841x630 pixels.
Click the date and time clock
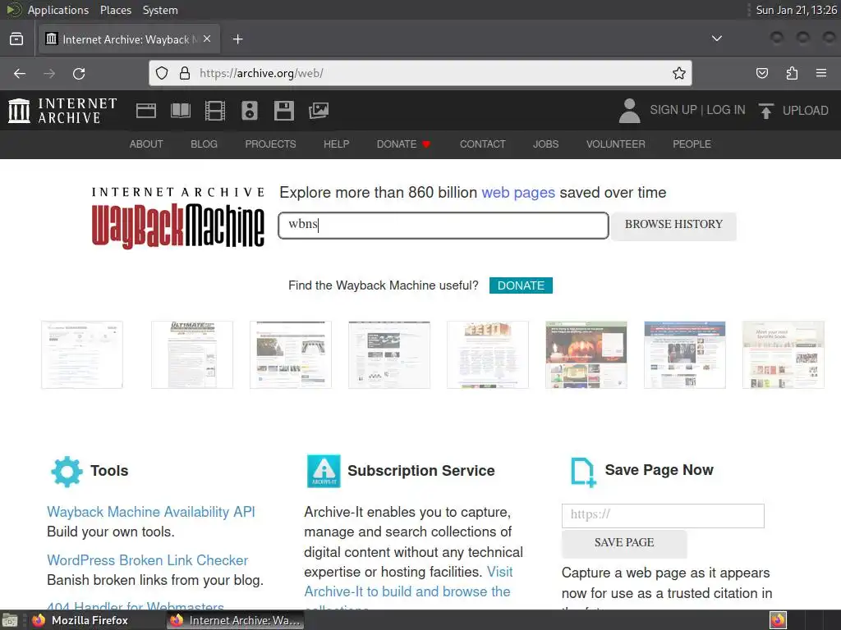[x=796, y=10]
